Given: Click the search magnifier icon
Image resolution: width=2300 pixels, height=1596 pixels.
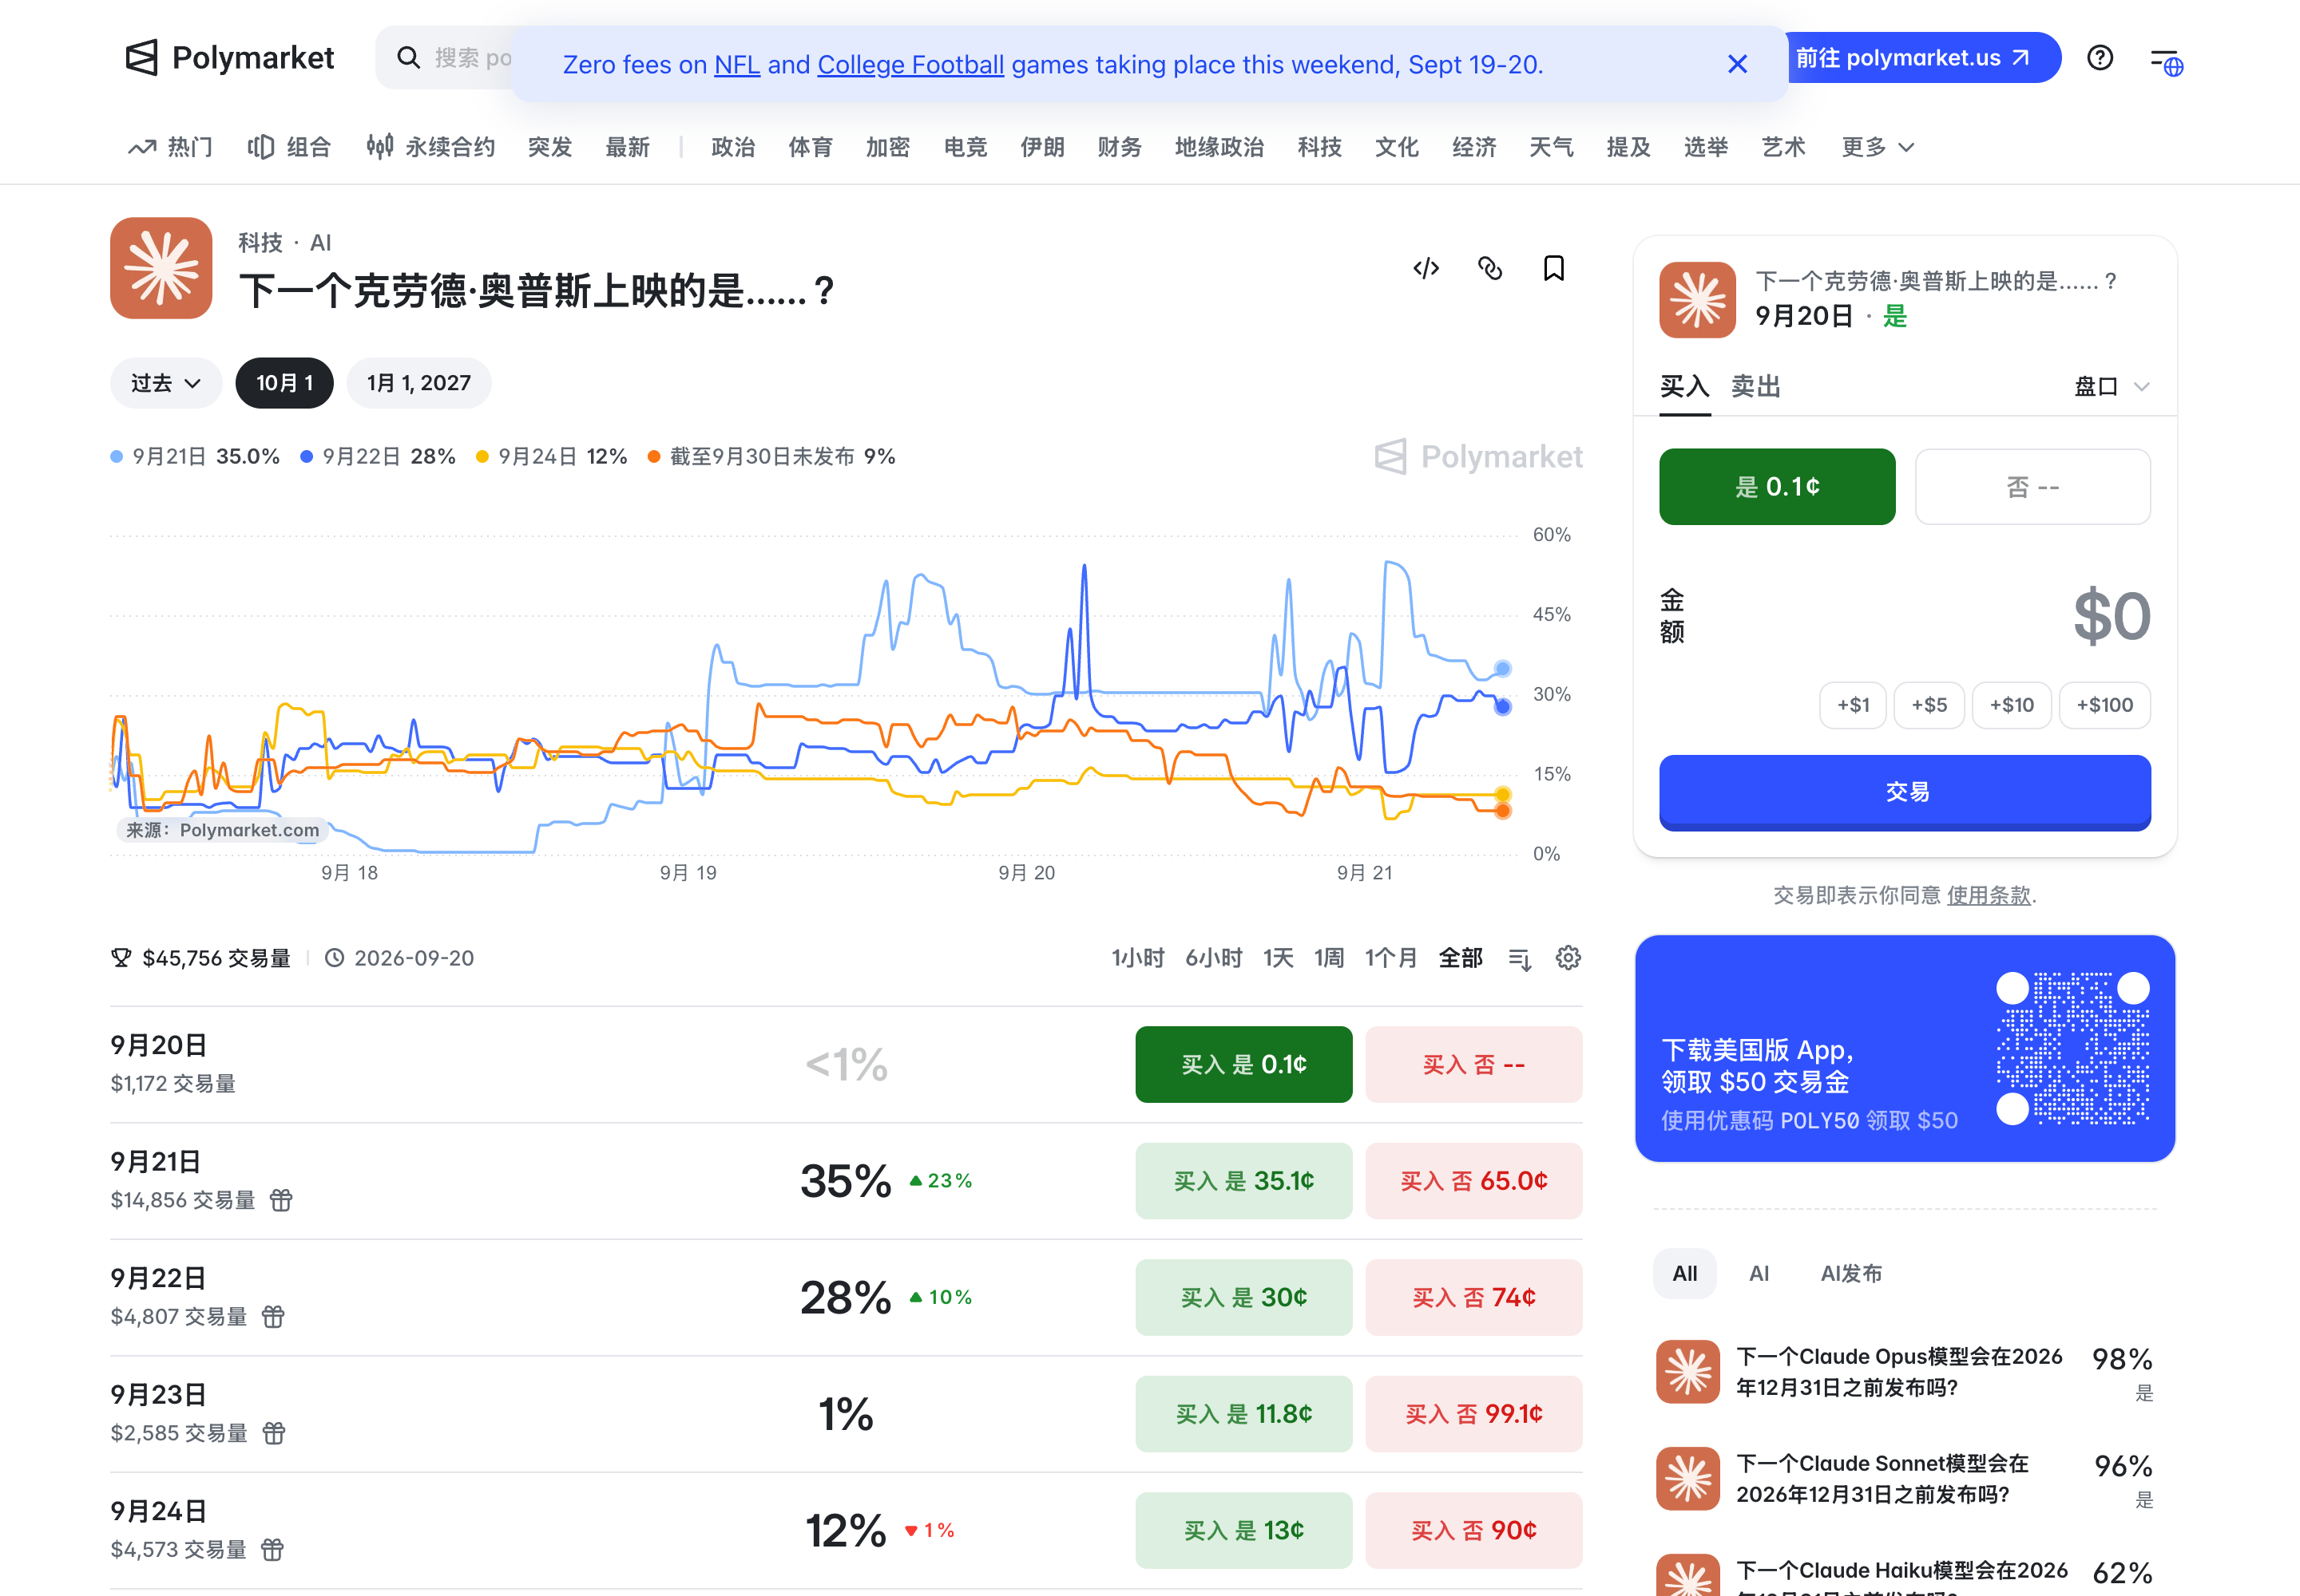Looking at the screenshot, I should 408,58.
